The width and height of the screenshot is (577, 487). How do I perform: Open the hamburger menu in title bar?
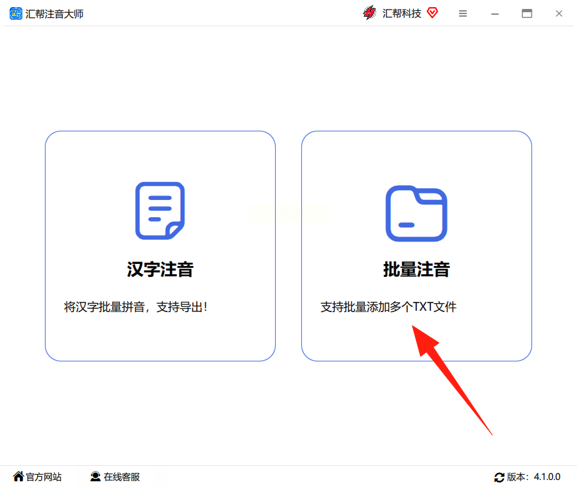463,13
